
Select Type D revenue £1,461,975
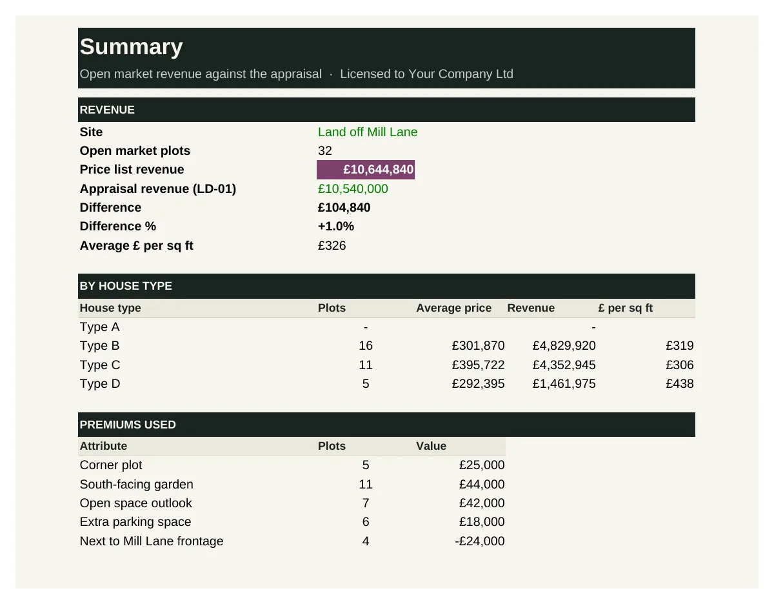tap(564, 384)
